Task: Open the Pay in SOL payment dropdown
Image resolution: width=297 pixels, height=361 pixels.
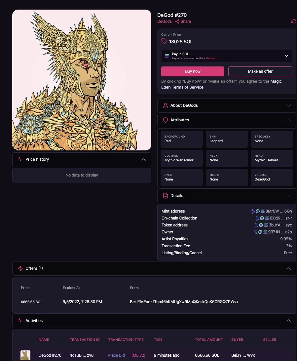Action: coord(286,56)
